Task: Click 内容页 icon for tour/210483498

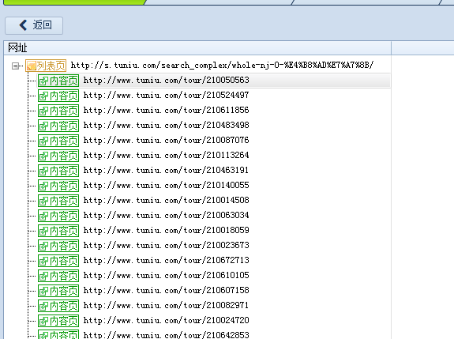Action: coord(58,126)
